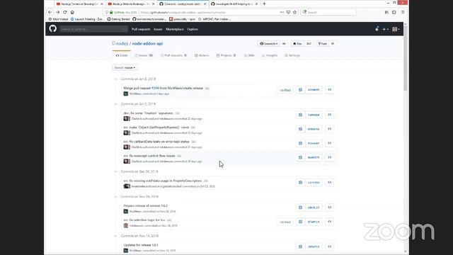Screen dimensions: 453x255
Task: Expand the Merge pull request commit description ellipsis
Action: (207, 88)
